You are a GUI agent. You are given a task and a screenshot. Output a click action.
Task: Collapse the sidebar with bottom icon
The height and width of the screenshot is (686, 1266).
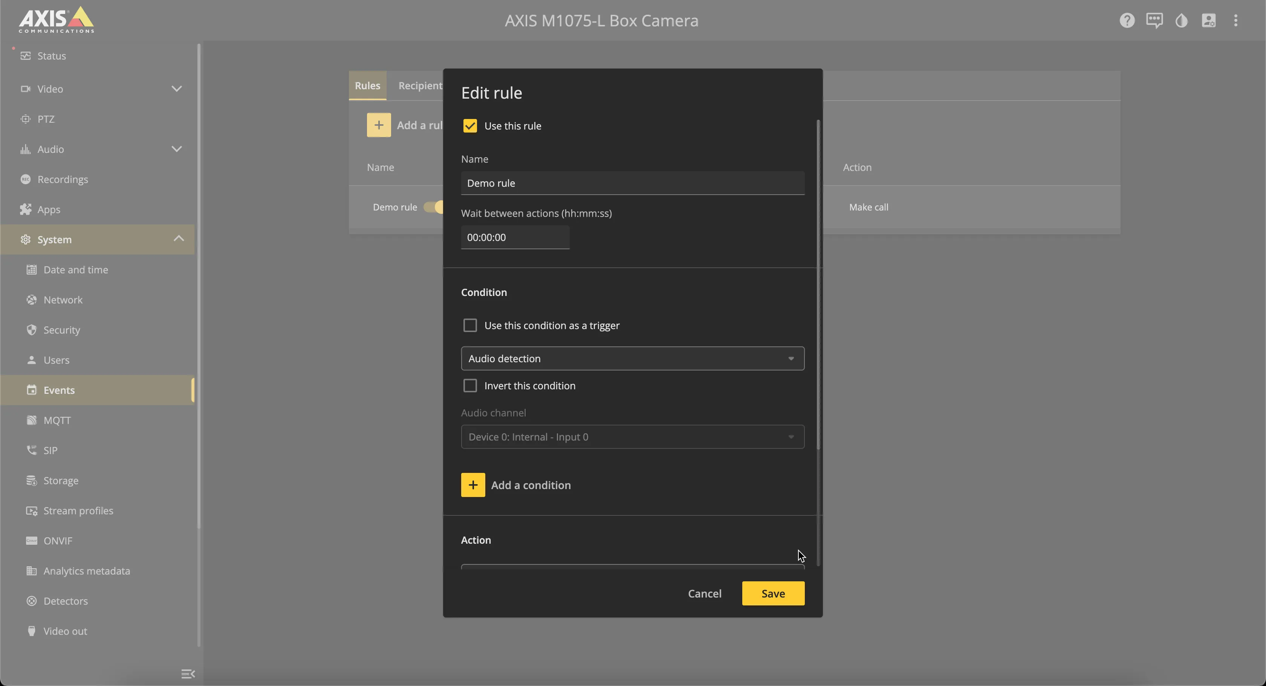pos(188,674)
